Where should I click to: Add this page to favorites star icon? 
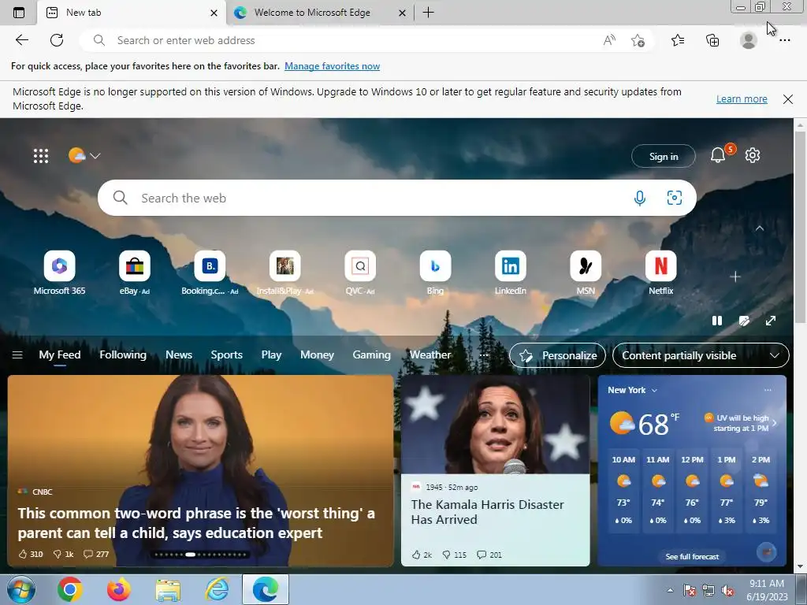(638, 40)
